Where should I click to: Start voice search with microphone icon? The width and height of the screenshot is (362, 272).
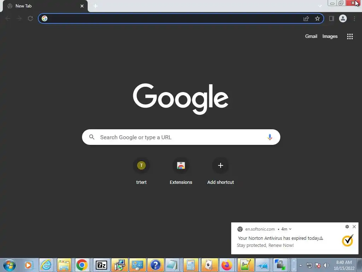pyautogui.click(x=270, y=137)
